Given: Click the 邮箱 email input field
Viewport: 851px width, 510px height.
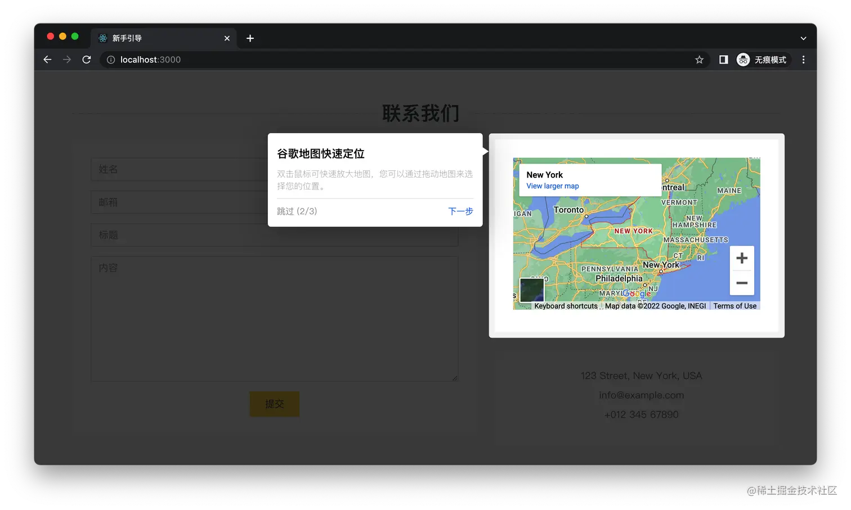Looking at the screenshot, I should click(x=274, y=202).
